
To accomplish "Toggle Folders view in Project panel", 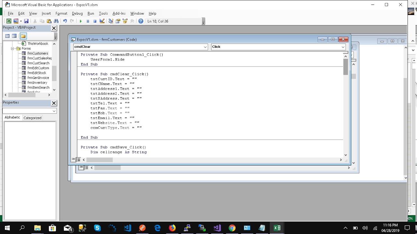I will (23, 36).
